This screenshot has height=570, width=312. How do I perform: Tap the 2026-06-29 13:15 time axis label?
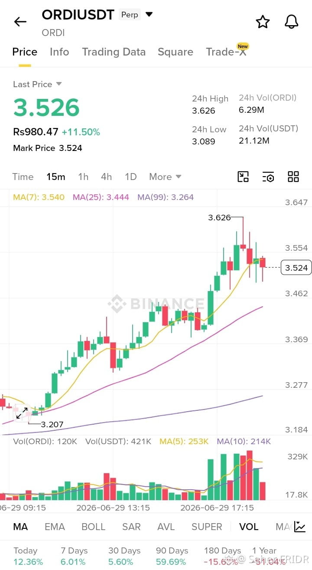pos(113,507)
